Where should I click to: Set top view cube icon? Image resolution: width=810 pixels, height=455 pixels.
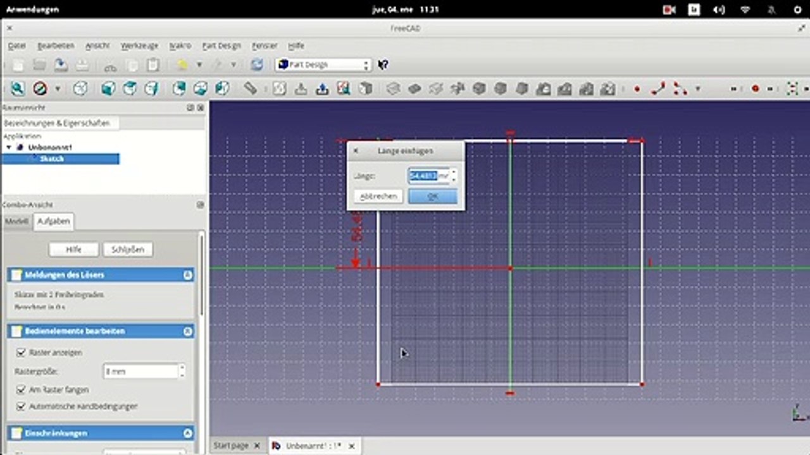pos(130,88)
